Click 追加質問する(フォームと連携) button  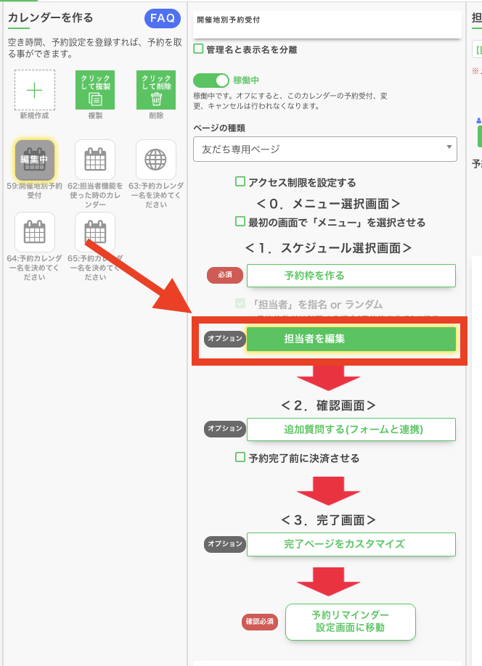[x=351, y=429]
